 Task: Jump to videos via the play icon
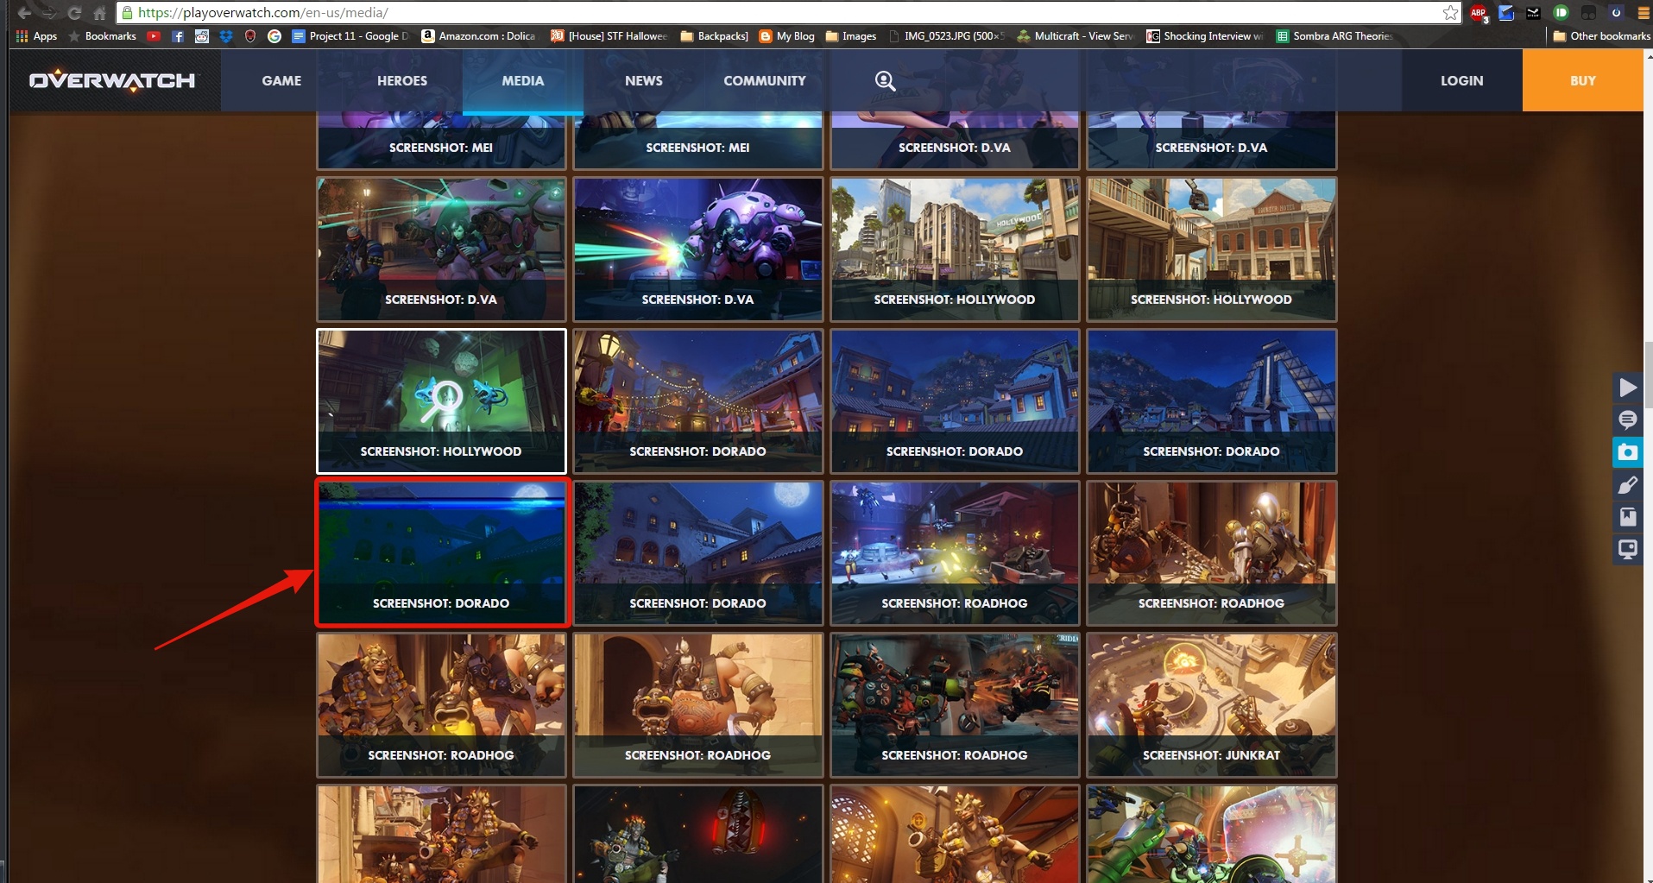coord(1628,388)
